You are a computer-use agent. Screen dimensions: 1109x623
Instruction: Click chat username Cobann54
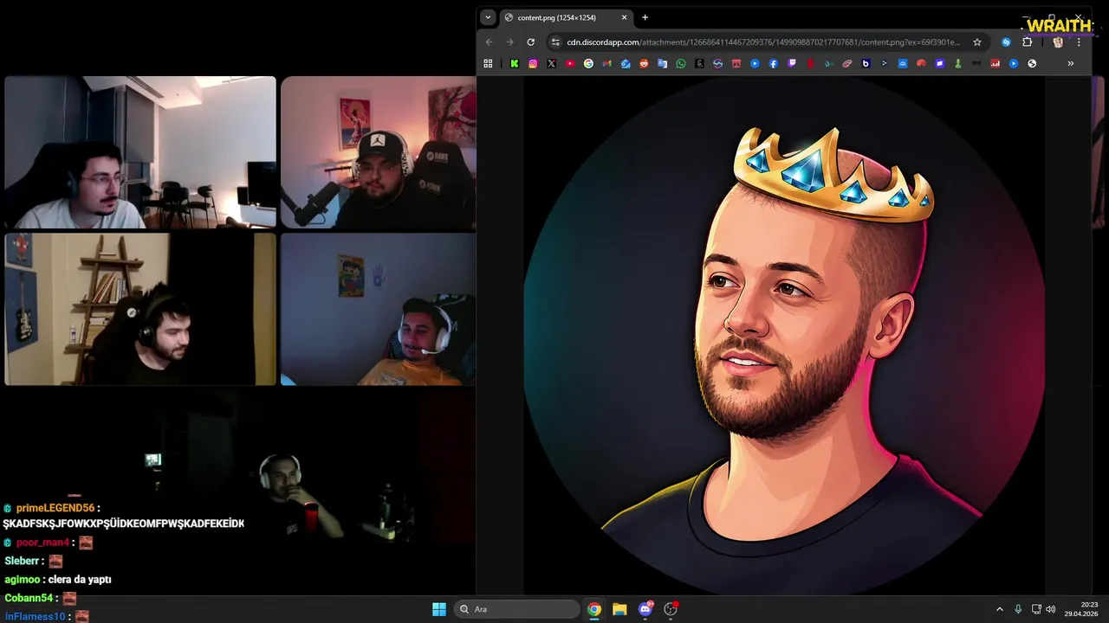pos(29,598)
